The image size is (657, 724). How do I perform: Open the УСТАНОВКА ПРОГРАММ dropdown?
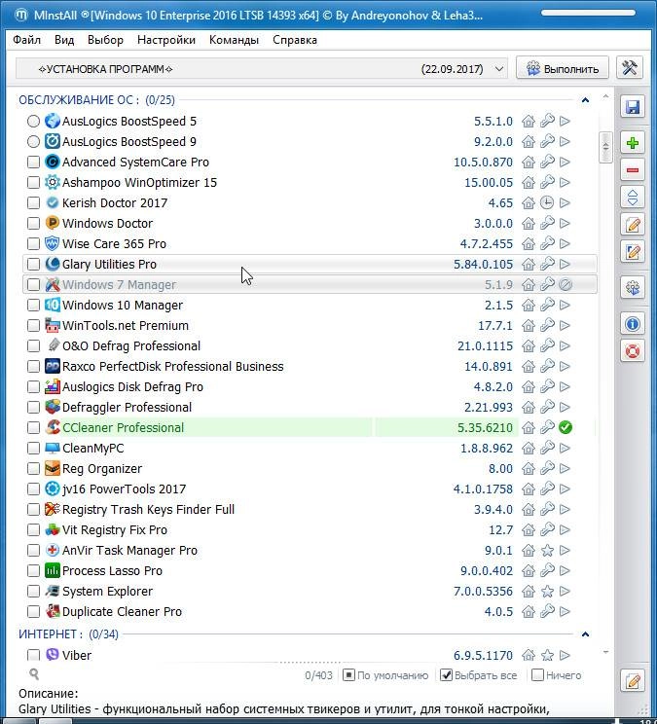262,69
